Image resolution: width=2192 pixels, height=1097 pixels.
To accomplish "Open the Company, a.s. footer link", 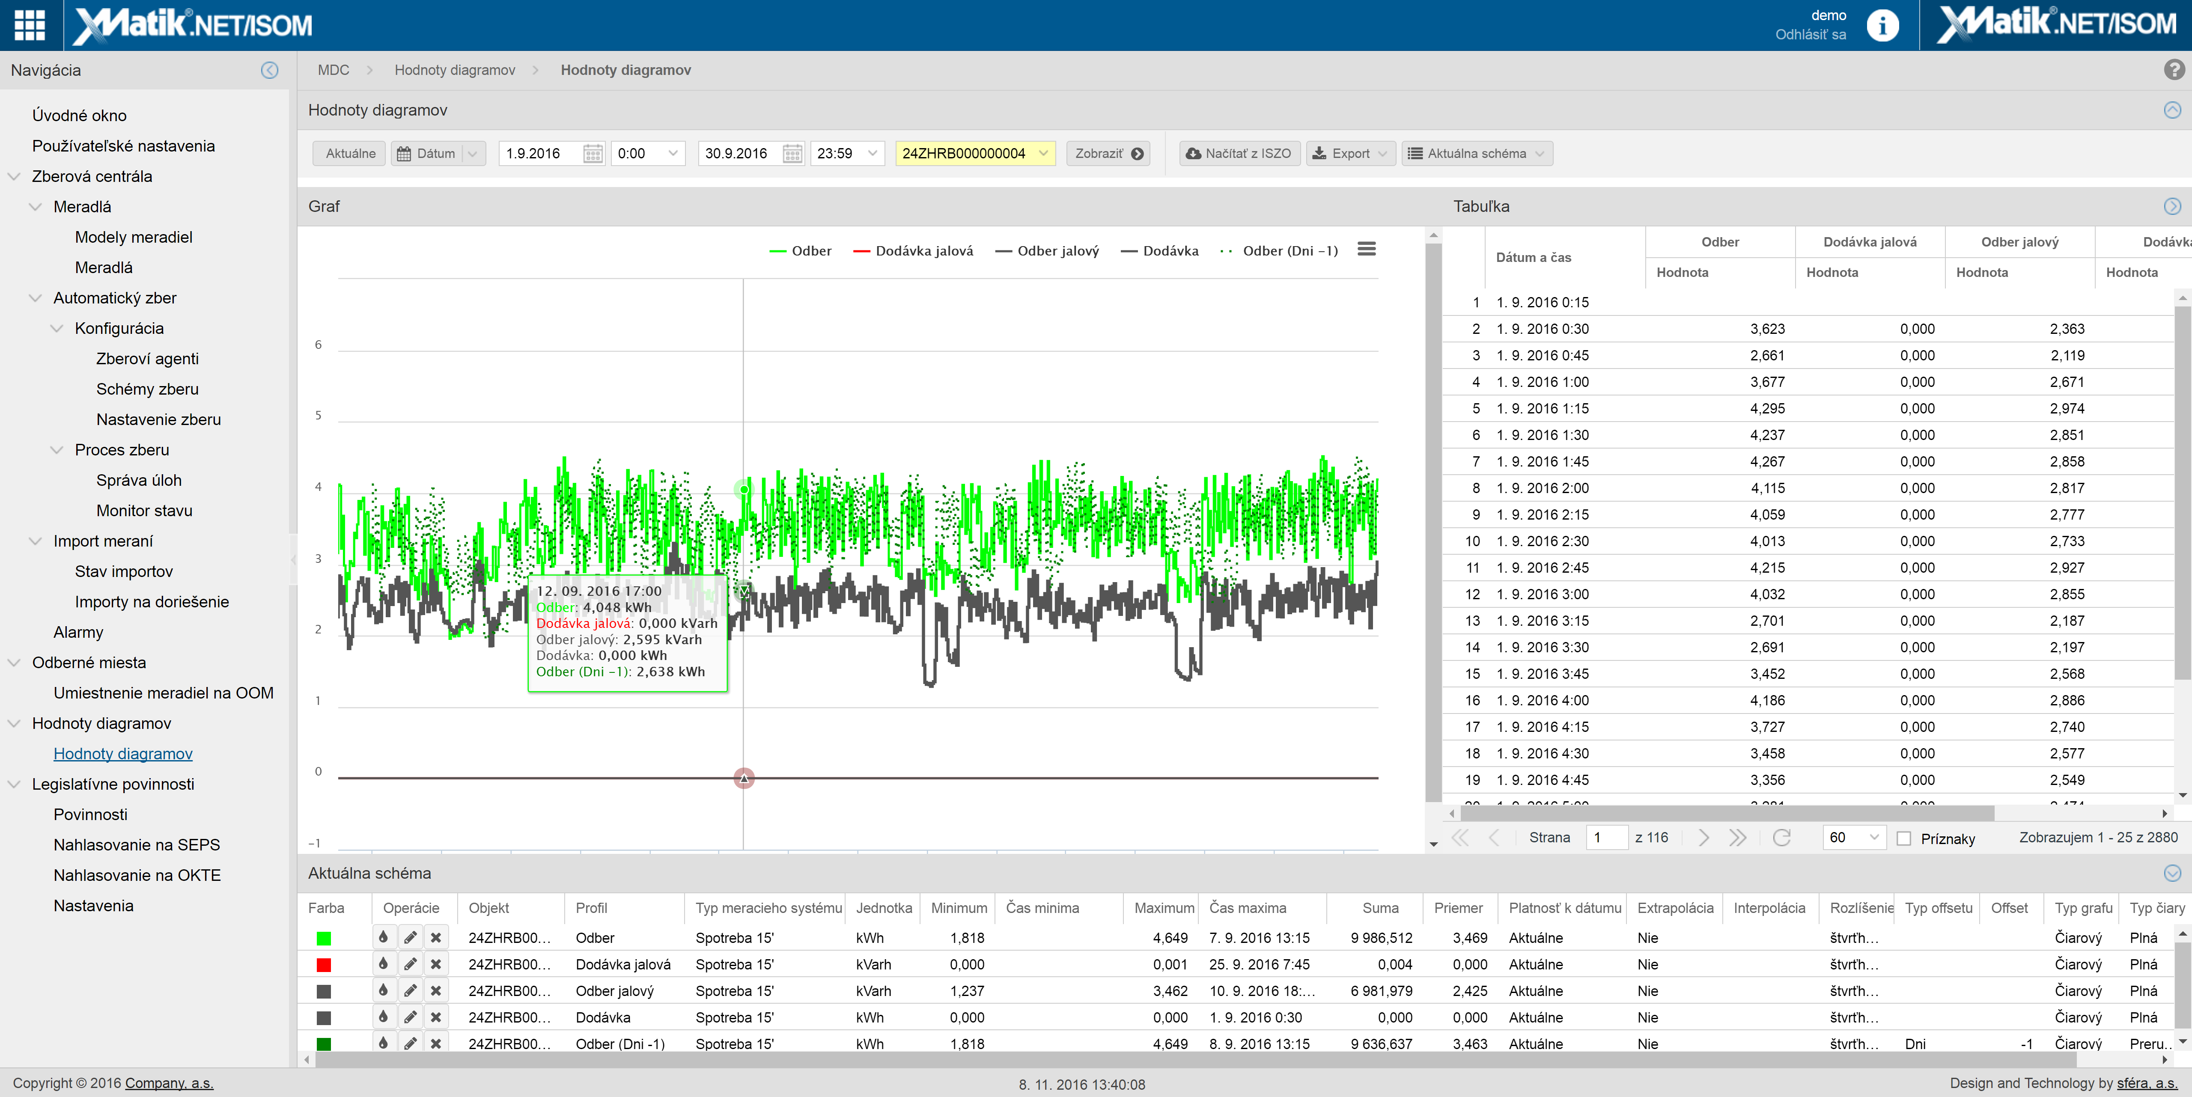I will tap(170, 1083).
